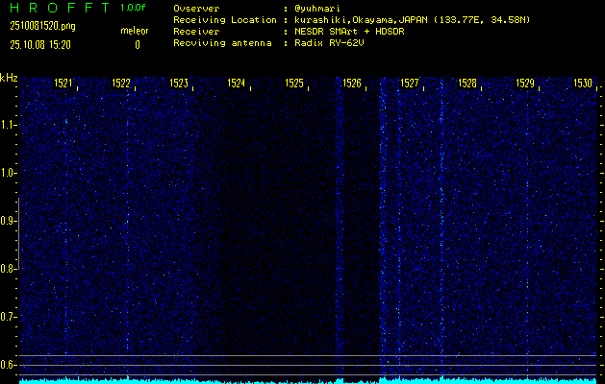The image size is (605, 384).
Task: Click time marker 1524
Action: (237, 83)
